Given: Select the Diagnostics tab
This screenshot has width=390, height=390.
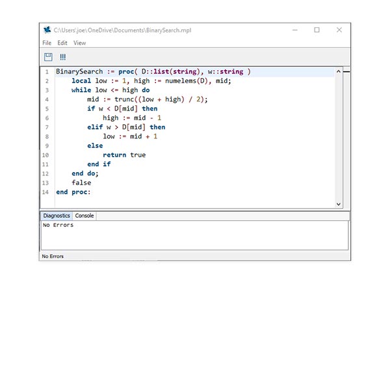Looking at the screenshot, I should 57,216.
